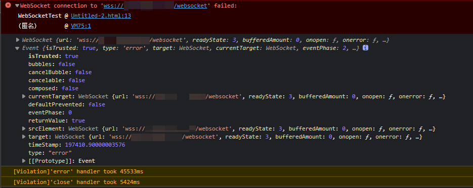Expand the [[Prototype]] Event entry

[24, 161]
